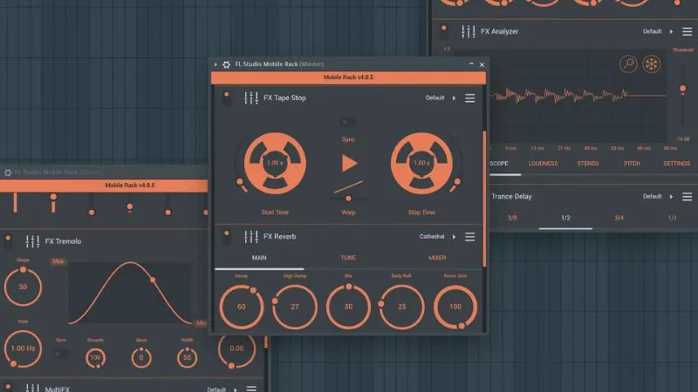698x392 pixels.
Task: Click the Default preset name in FX Tape Stop
Action: 435,98
